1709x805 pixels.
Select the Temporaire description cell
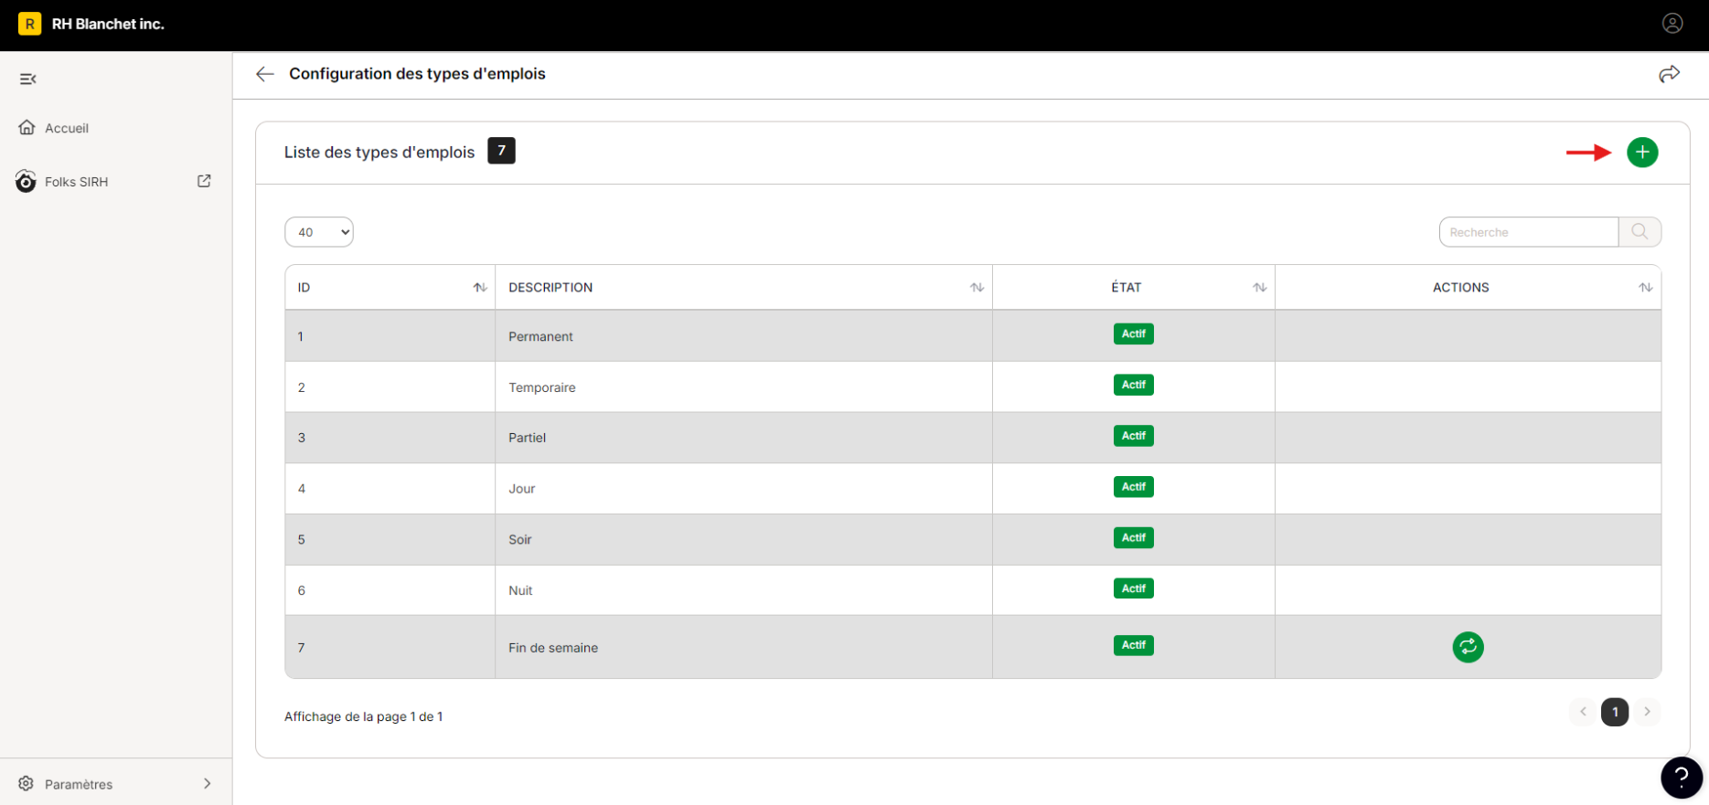pos(743,387)
